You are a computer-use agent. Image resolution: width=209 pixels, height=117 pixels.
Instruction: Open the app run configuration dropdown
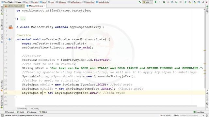(x=147, y=2)
